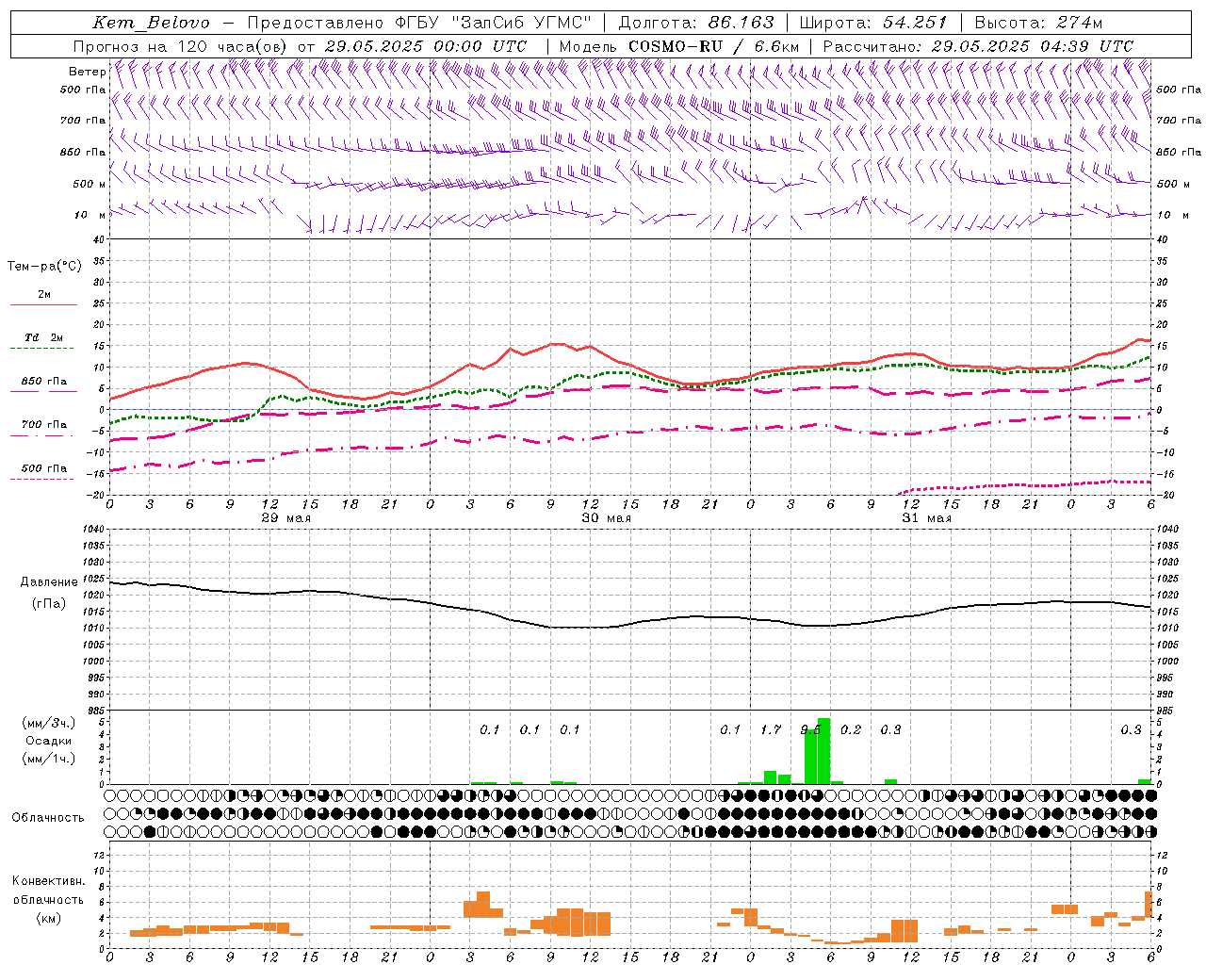Click the 31 мая date label
Viewport: 1206px width, 965px height.
coord(926,518)
